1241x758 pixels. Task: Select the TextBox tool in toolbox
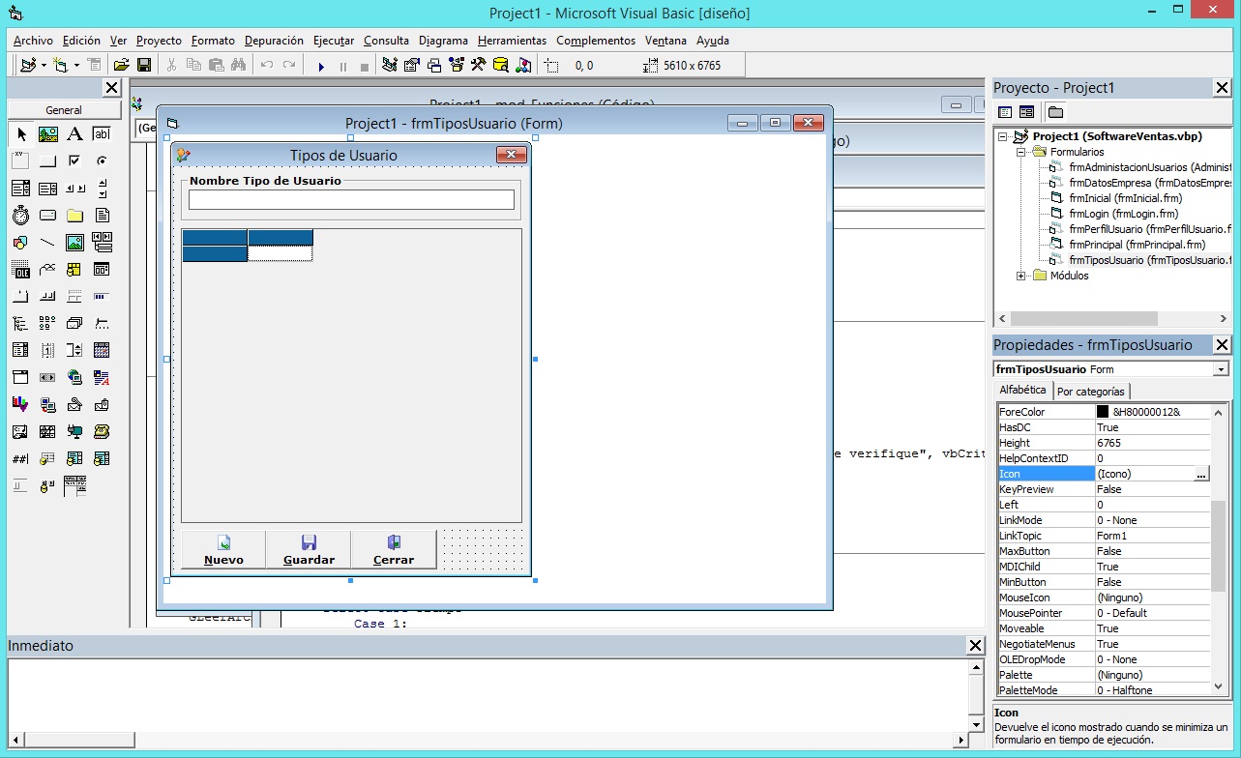point(102,134)
